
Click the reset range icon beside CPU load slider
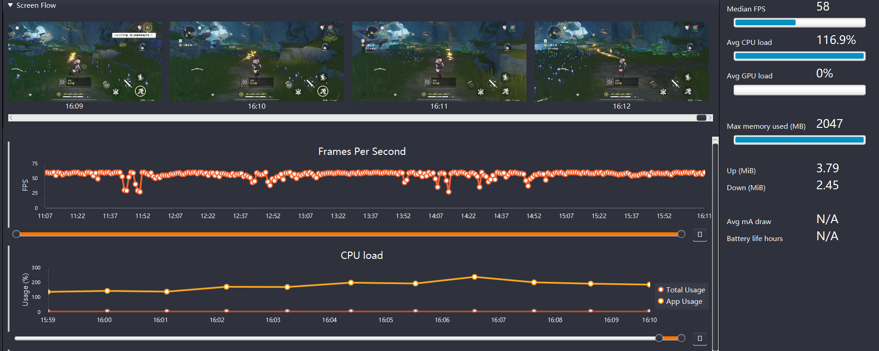pos(700,339)
